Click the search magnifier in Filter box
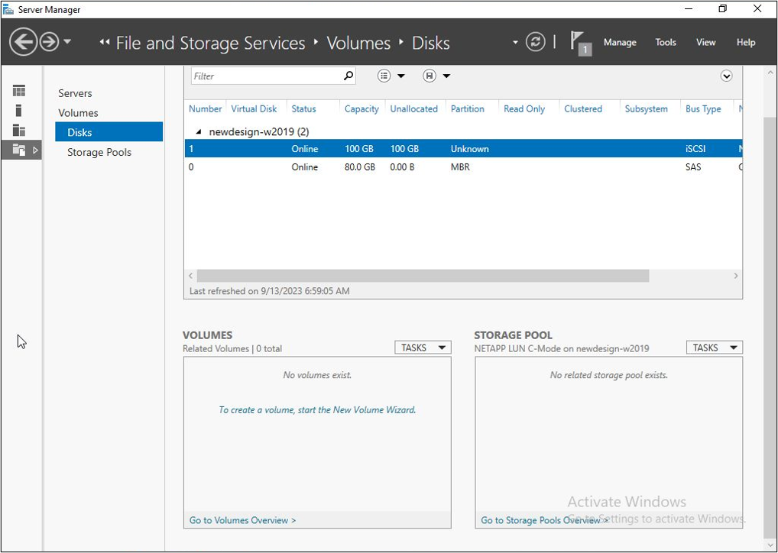The image size is (778, 553). [x=348, y=76]
